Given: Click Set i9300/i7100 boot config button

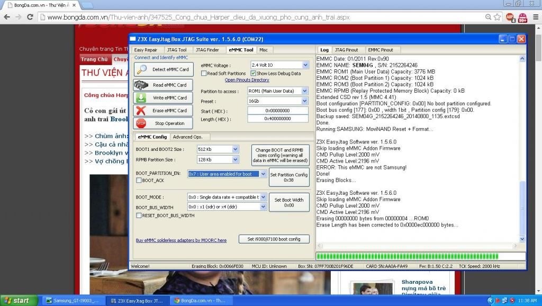Looking at the screenshot, I should 274,239.
